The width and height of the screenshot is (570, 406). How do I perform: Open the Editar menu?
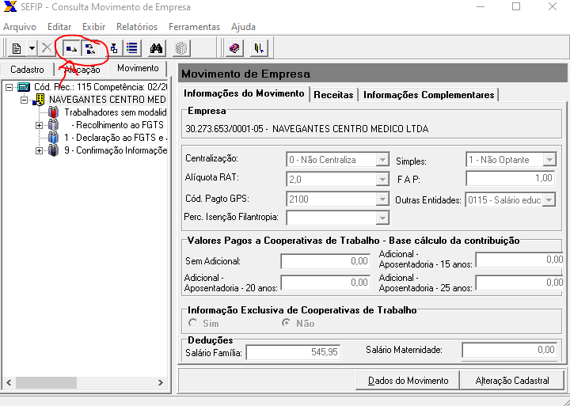point(59,27)
